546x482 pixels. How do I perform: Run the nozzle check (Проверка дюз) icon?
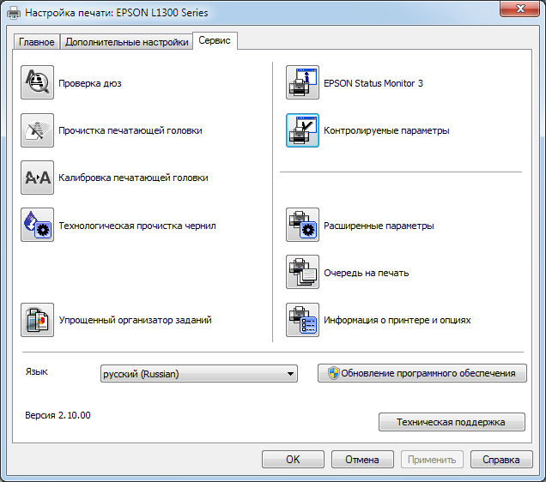[x=37, y=82]
